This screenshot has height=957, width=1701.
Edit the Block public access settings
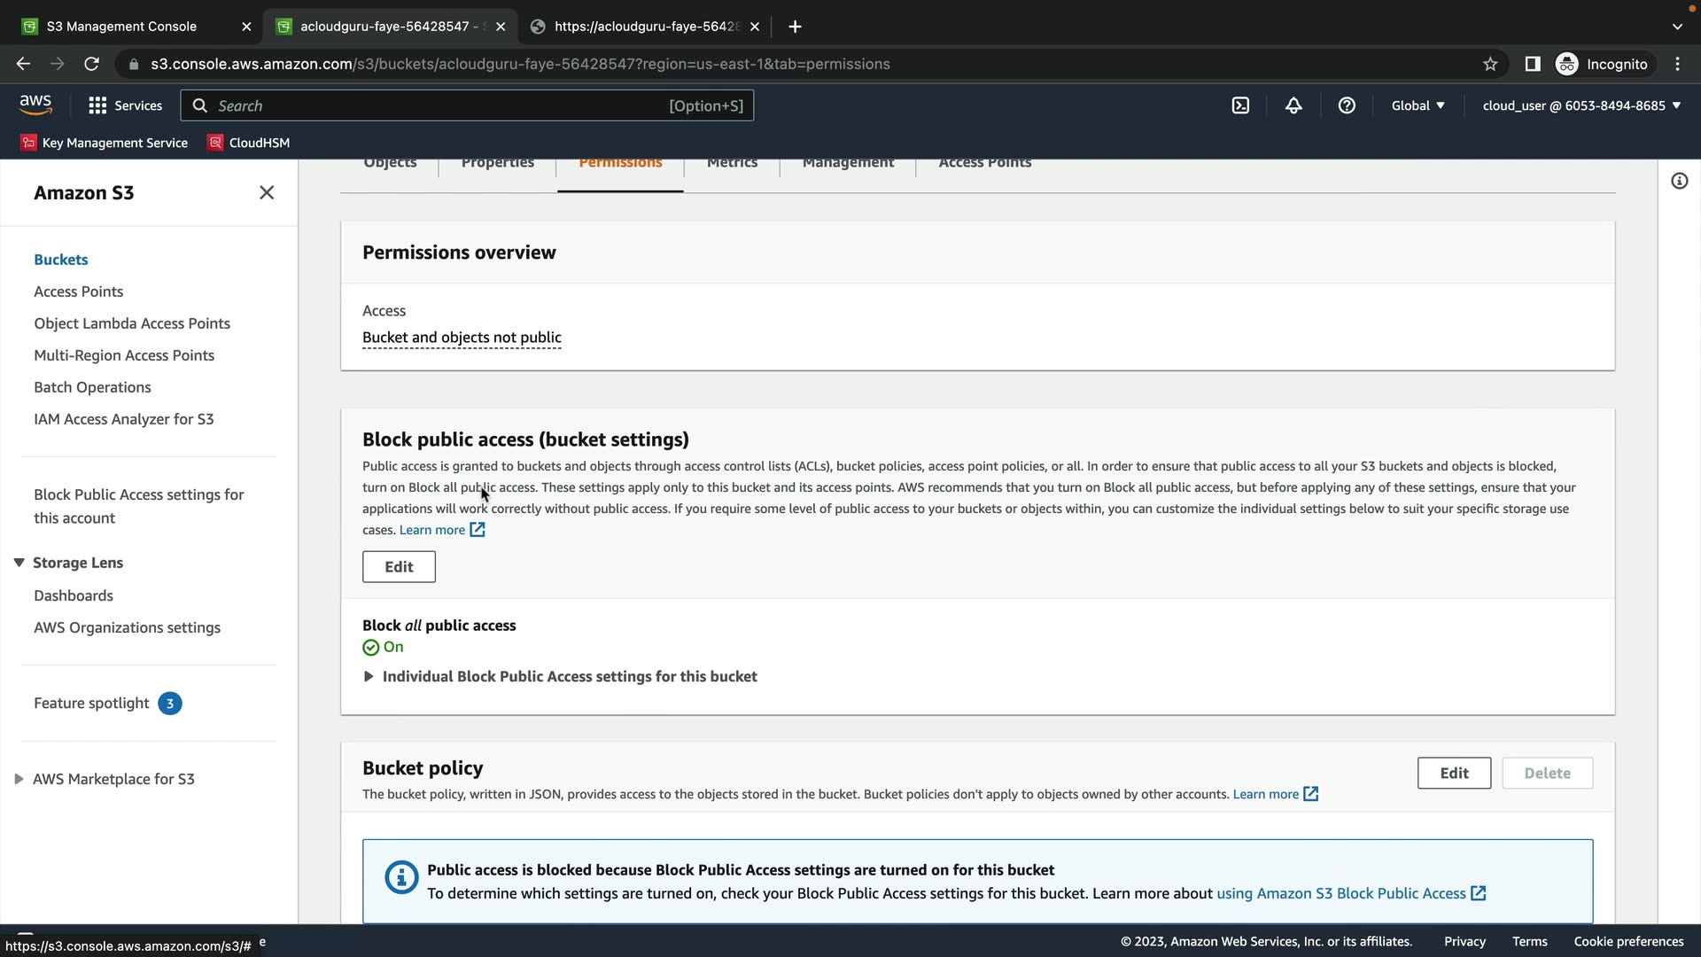tap(399, 567)
